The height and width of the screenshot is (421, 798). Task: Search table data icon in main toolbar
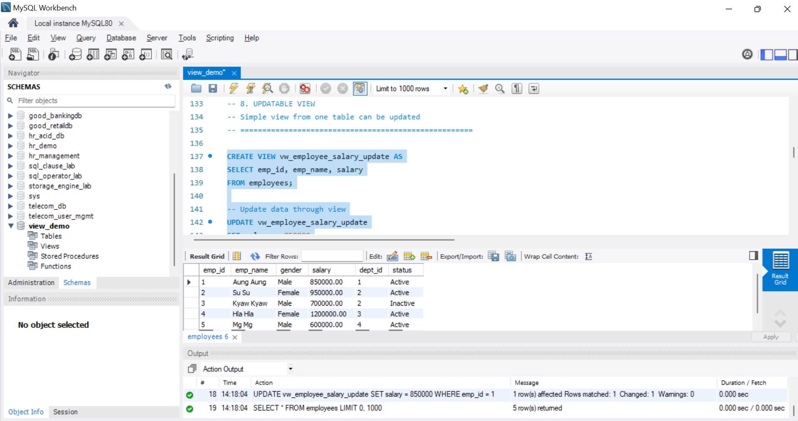coord(166,54)
